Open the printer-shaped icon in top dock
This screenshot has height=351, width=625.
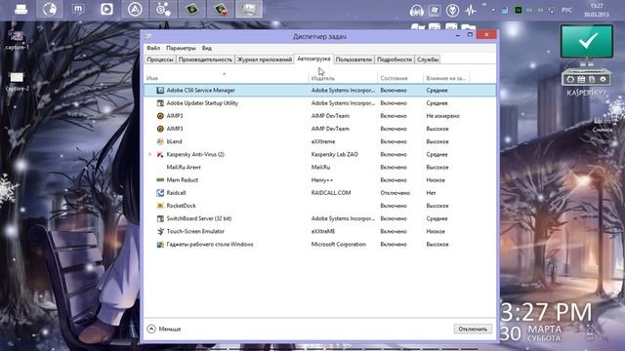coord(21,9)
